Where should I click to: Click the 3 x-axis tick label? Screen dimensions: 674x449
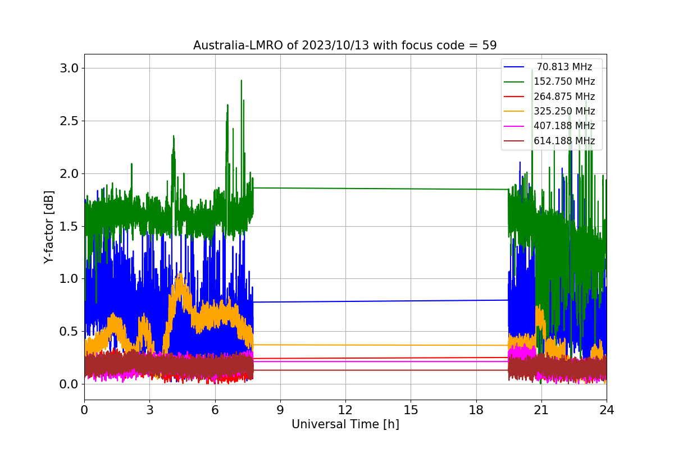tap(149, 410)
